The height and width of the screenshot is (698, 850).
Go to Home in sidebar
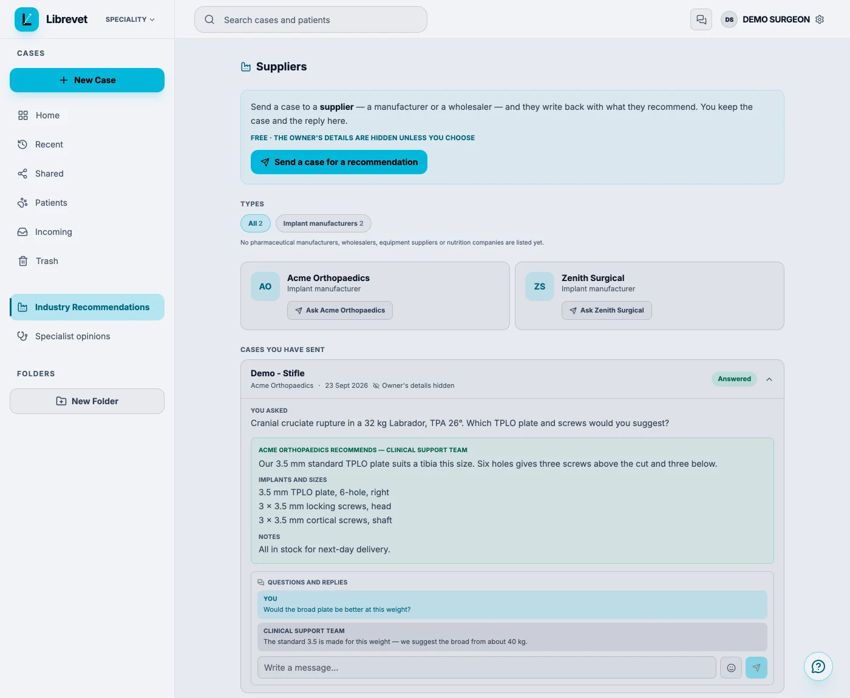pos(87,115)
